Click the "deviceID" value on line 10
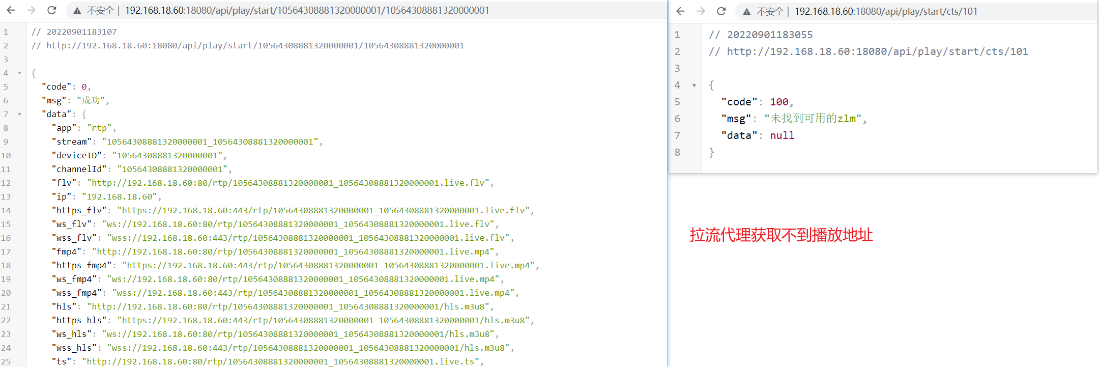 167,155
